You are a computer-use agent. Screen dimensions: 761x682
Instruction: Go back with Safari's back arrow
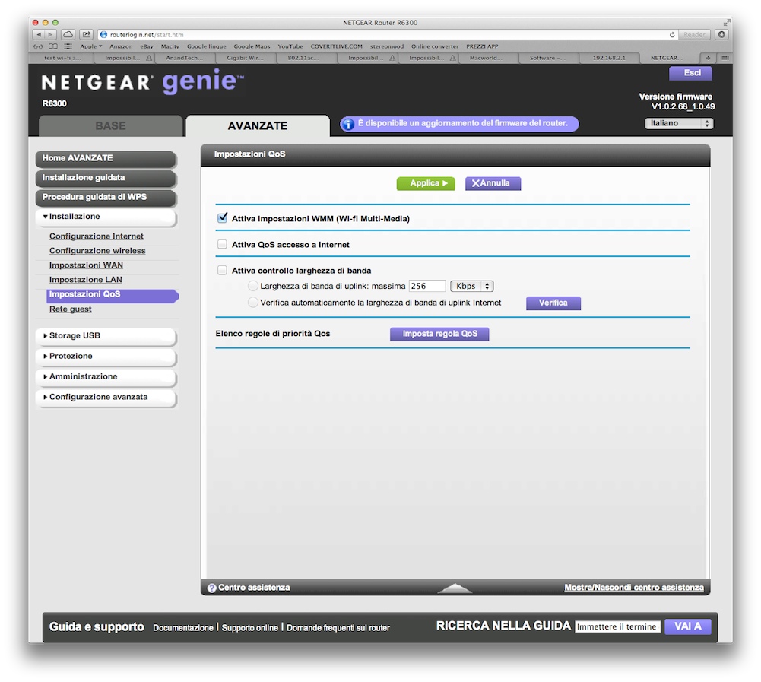coord(39,34)
